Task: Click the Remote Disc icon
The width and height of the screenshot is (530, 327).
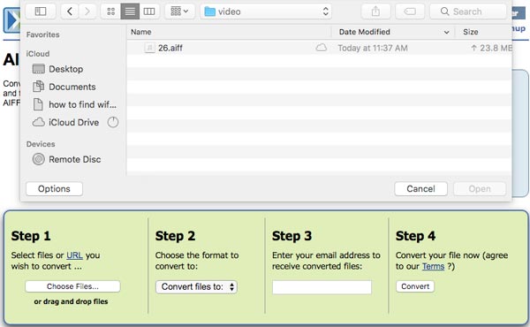Action: click(39, 159)
